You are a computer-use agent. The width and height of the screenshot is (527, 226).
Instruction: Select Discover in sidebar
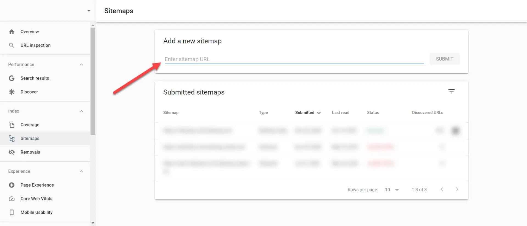click(45, 92)
